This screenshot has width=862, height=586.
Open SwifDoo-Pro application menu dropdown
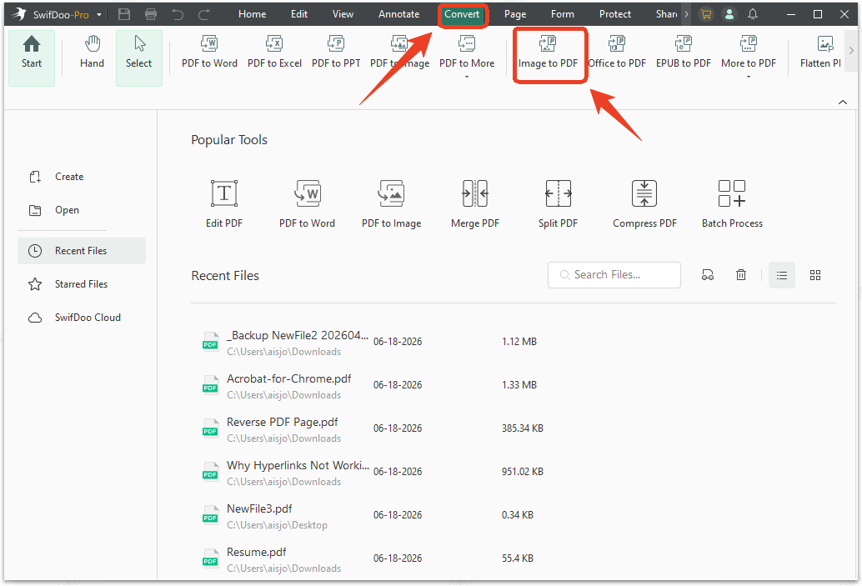click(99, 15)
